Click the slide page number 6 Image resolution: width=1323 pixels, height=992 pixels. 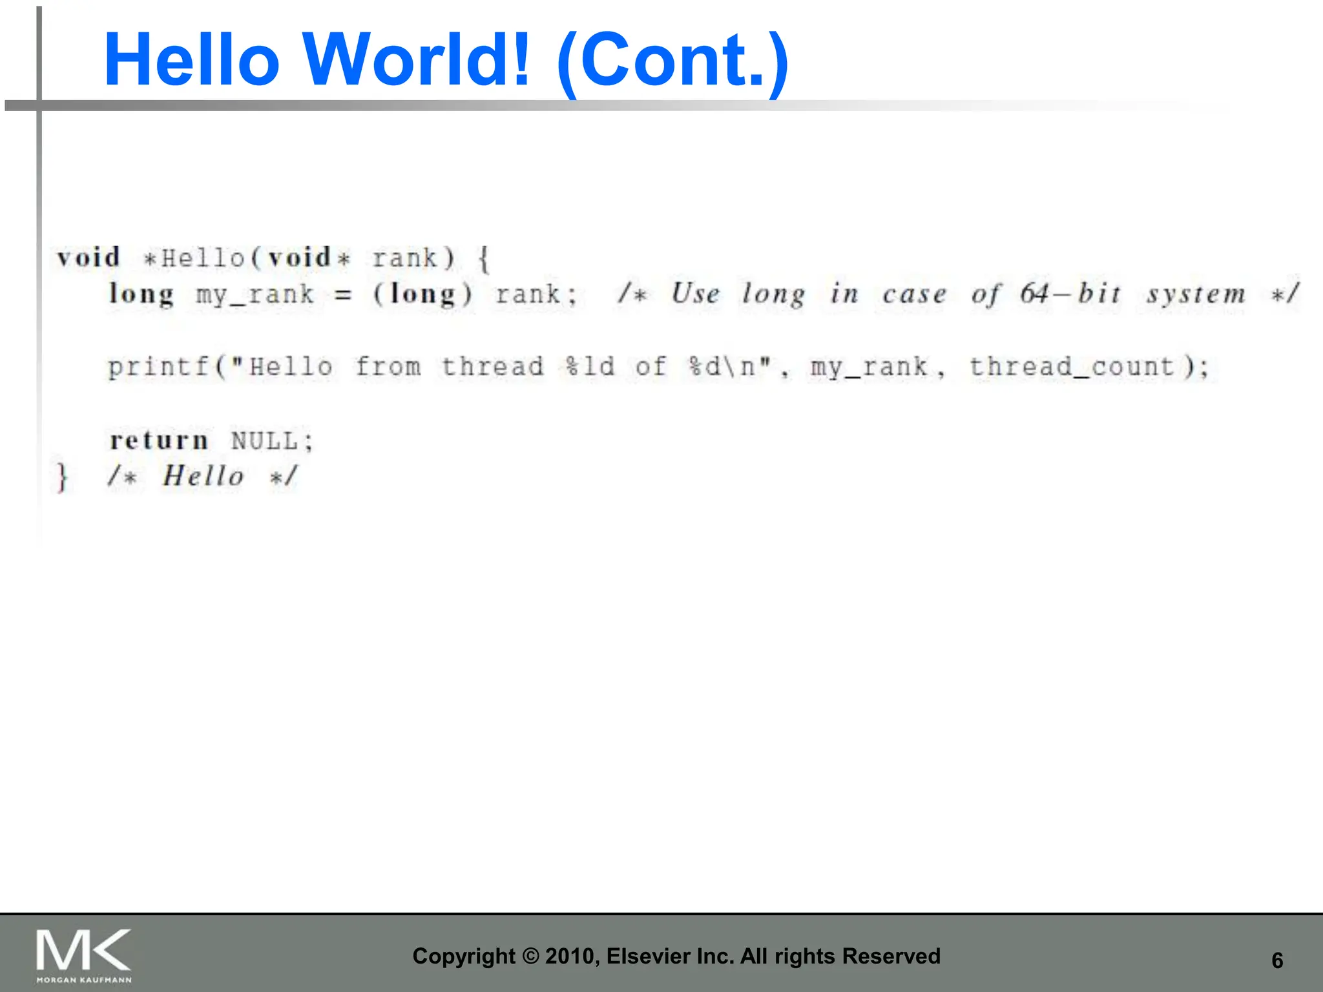tap(1276, 960)
